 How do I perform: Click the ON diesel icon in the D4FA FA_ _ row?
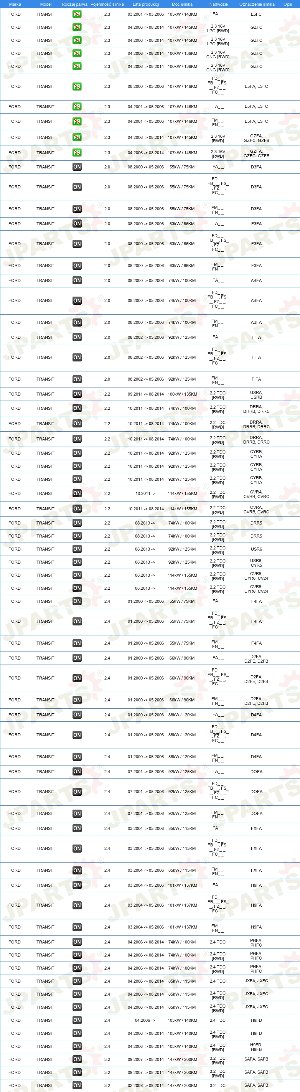(x=77, y=715)
